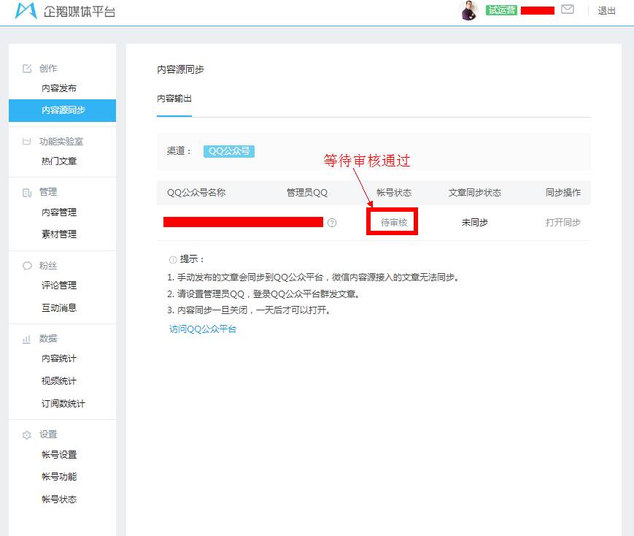
Task: Click the 企鹅媒体平台 logo icon
Action: click(25, 11)
